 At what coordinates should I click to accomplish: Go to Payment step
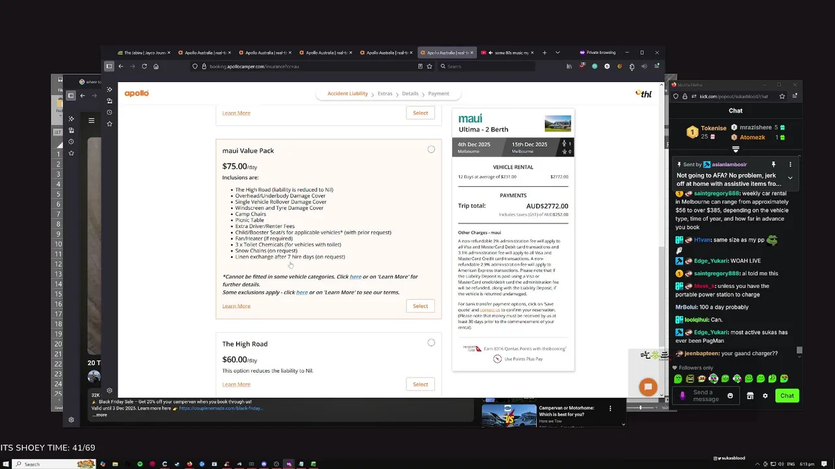pyautogui.click(x=438, y=94)
